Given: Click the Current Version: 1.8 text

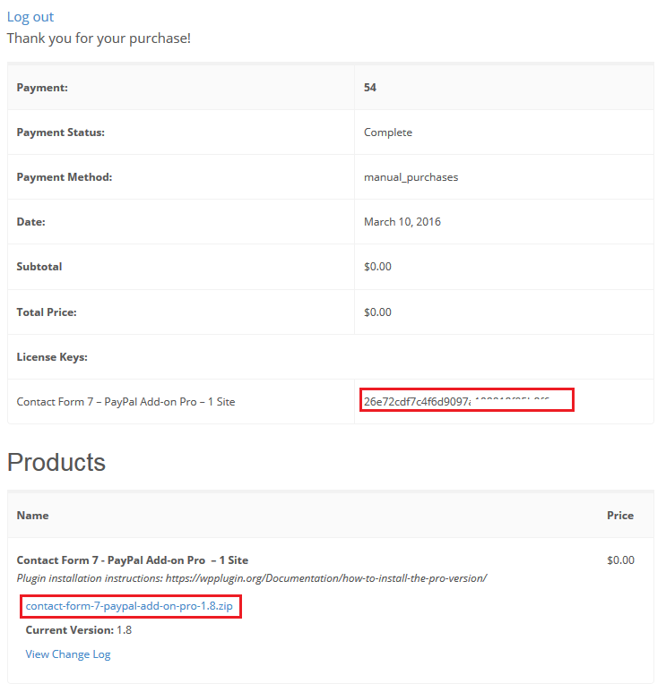Looking at the screenshot, I should pyautogui.click(x=79, y=629).
